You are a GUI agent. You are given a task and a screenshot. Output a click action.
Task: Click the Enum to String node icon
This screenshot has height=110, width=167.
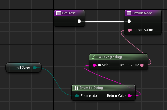click(x=76, y=88)
